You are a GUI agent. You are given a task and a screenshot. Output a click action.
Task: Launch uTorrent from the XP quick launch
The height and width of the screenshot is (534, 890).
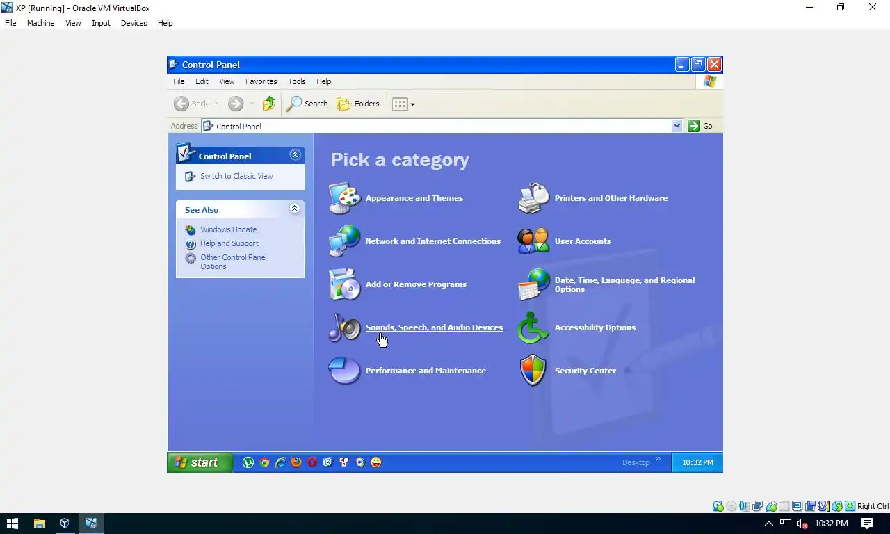248,462
